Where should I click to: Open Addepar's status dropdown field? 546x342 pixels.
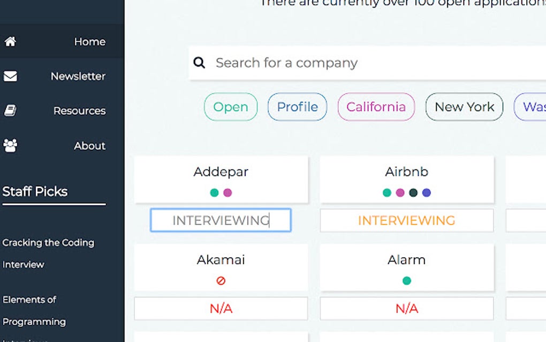click(221, 220)
